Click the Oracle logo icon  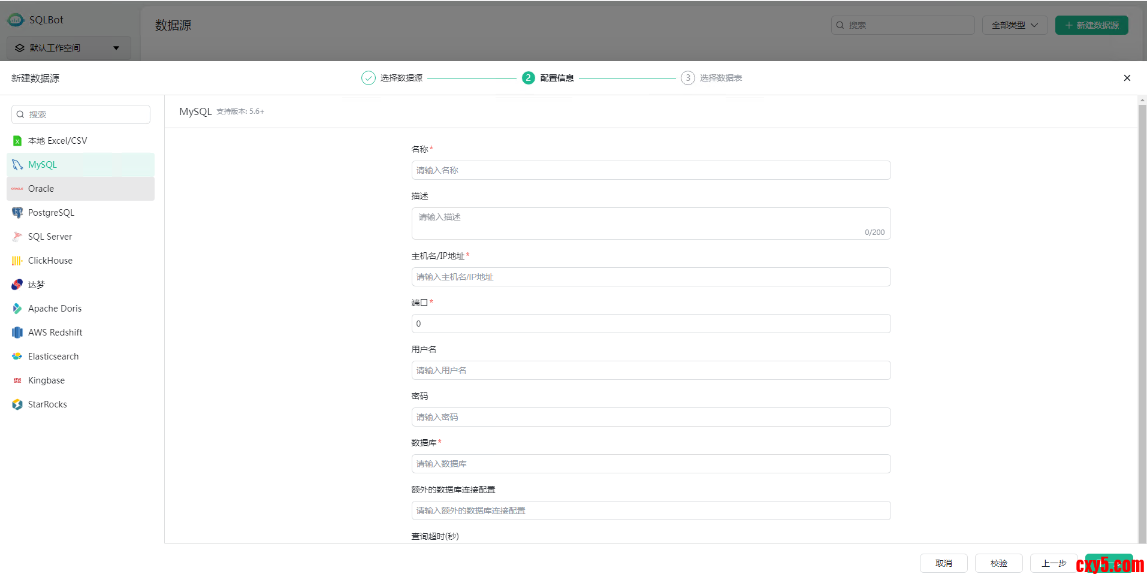tap(17, 189)
